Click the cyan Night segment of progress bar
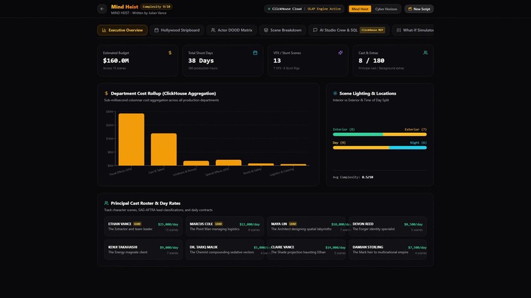This screenshot has height=298, width=531. [408, 148]
